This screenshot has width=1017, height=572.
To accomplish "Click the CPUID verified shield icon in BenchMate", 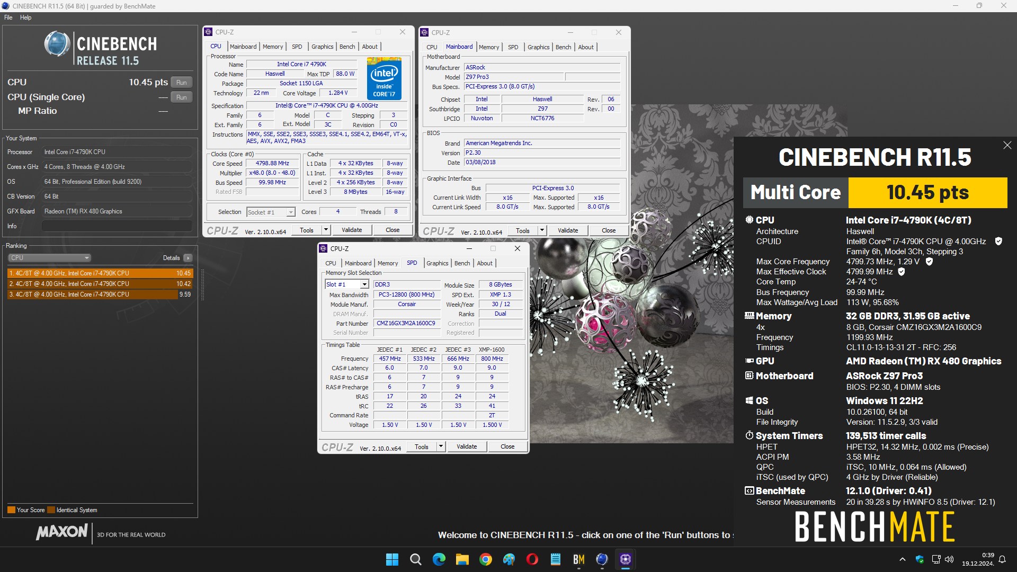I will click(x=998, y=242).
